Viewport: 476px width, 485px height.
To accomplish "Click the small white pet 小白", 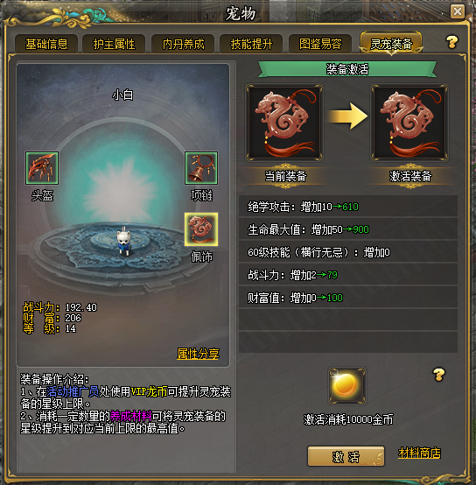I will [x=123, y=241].
